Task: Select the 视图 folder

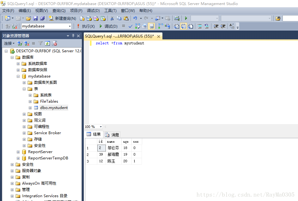Action: [x=38, y=114]
